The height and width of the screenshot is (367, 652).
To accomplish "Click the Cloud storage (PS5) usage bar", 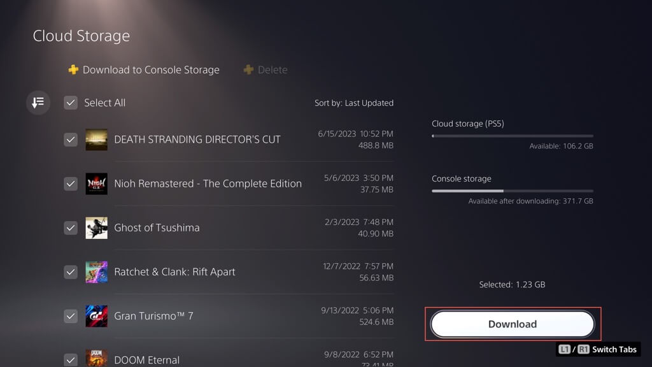I will click(x=512, y=136).
